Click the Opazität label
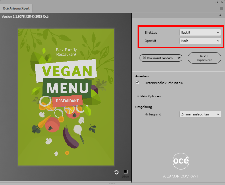225x185 pixels. (150, 41)
